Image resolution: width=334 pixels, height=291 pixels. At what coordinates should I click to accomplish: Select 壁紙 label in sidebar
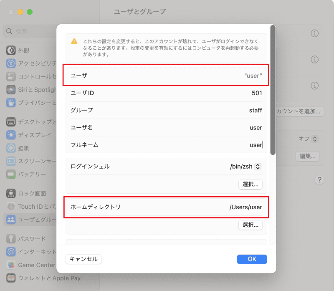coord(24,148)
